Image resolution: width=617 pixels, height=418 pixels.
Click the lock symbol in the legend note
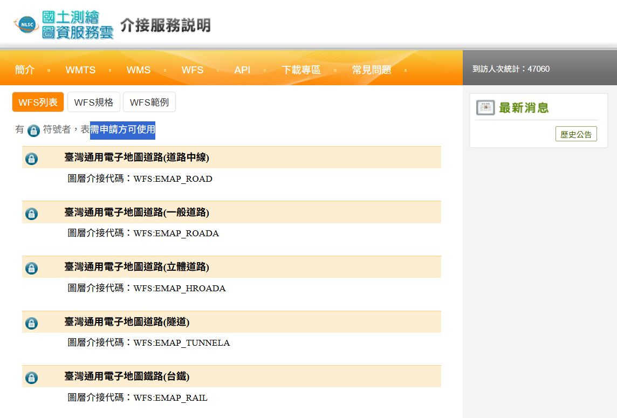click(33, 131)
